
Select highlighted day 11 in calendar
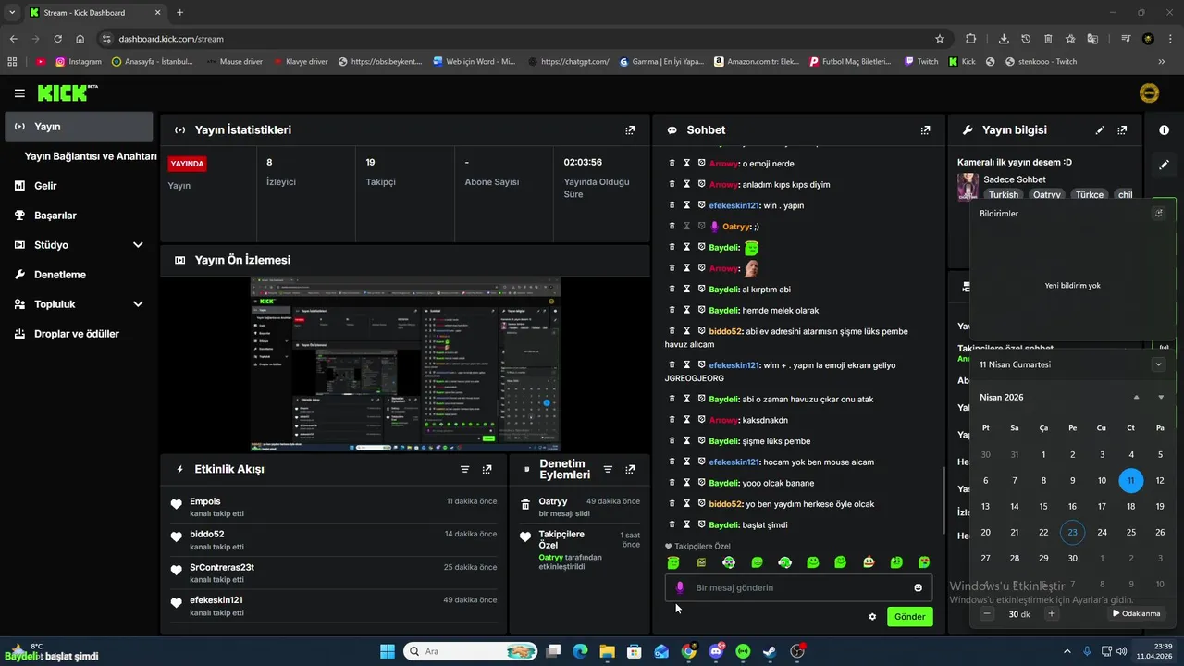click(1130, 480)
